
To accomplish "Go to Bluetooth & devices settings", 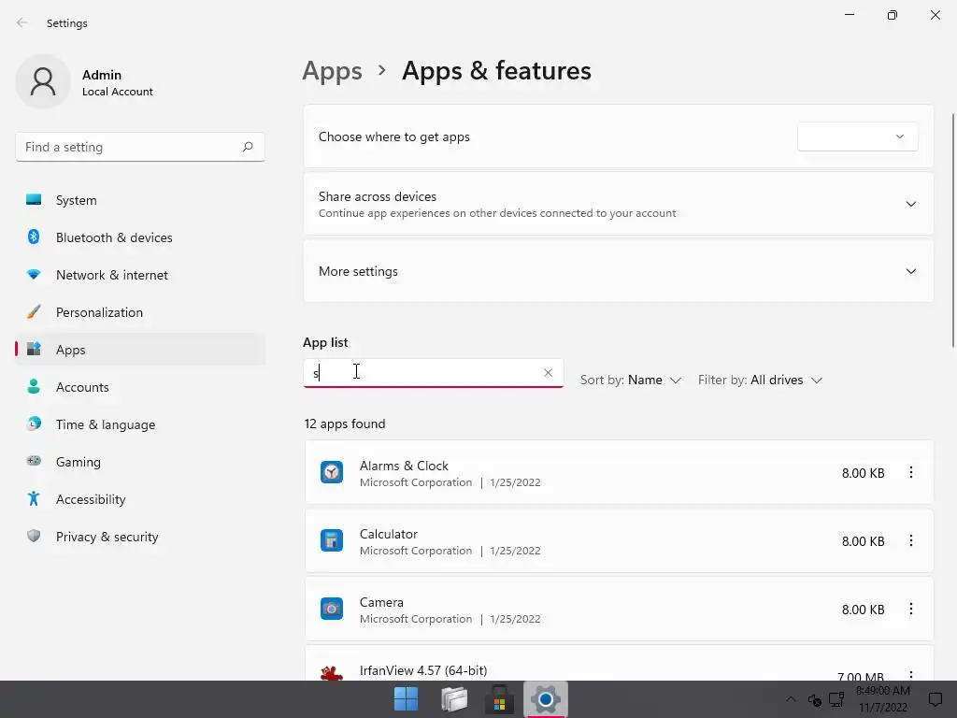I will click(114, 237).
